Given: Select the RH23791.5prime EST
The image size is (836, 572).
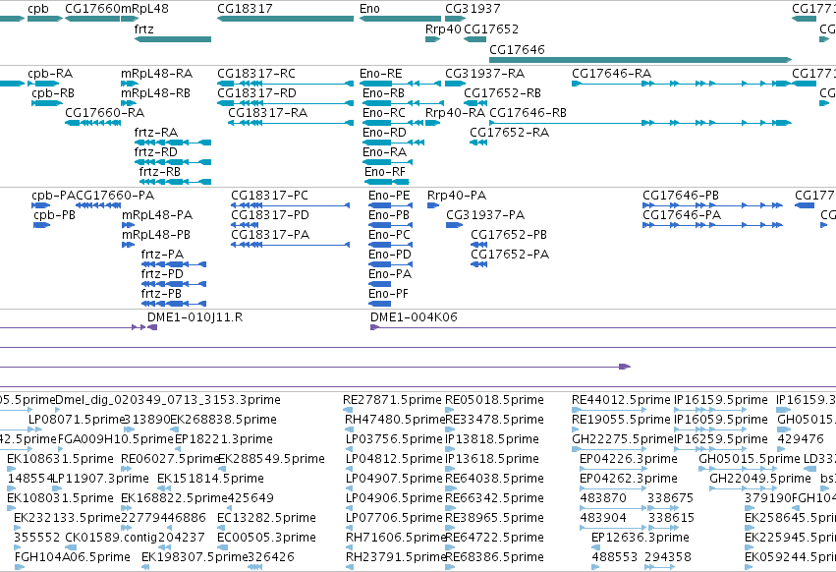Looking at the screenshot, I should pos(349,567).
